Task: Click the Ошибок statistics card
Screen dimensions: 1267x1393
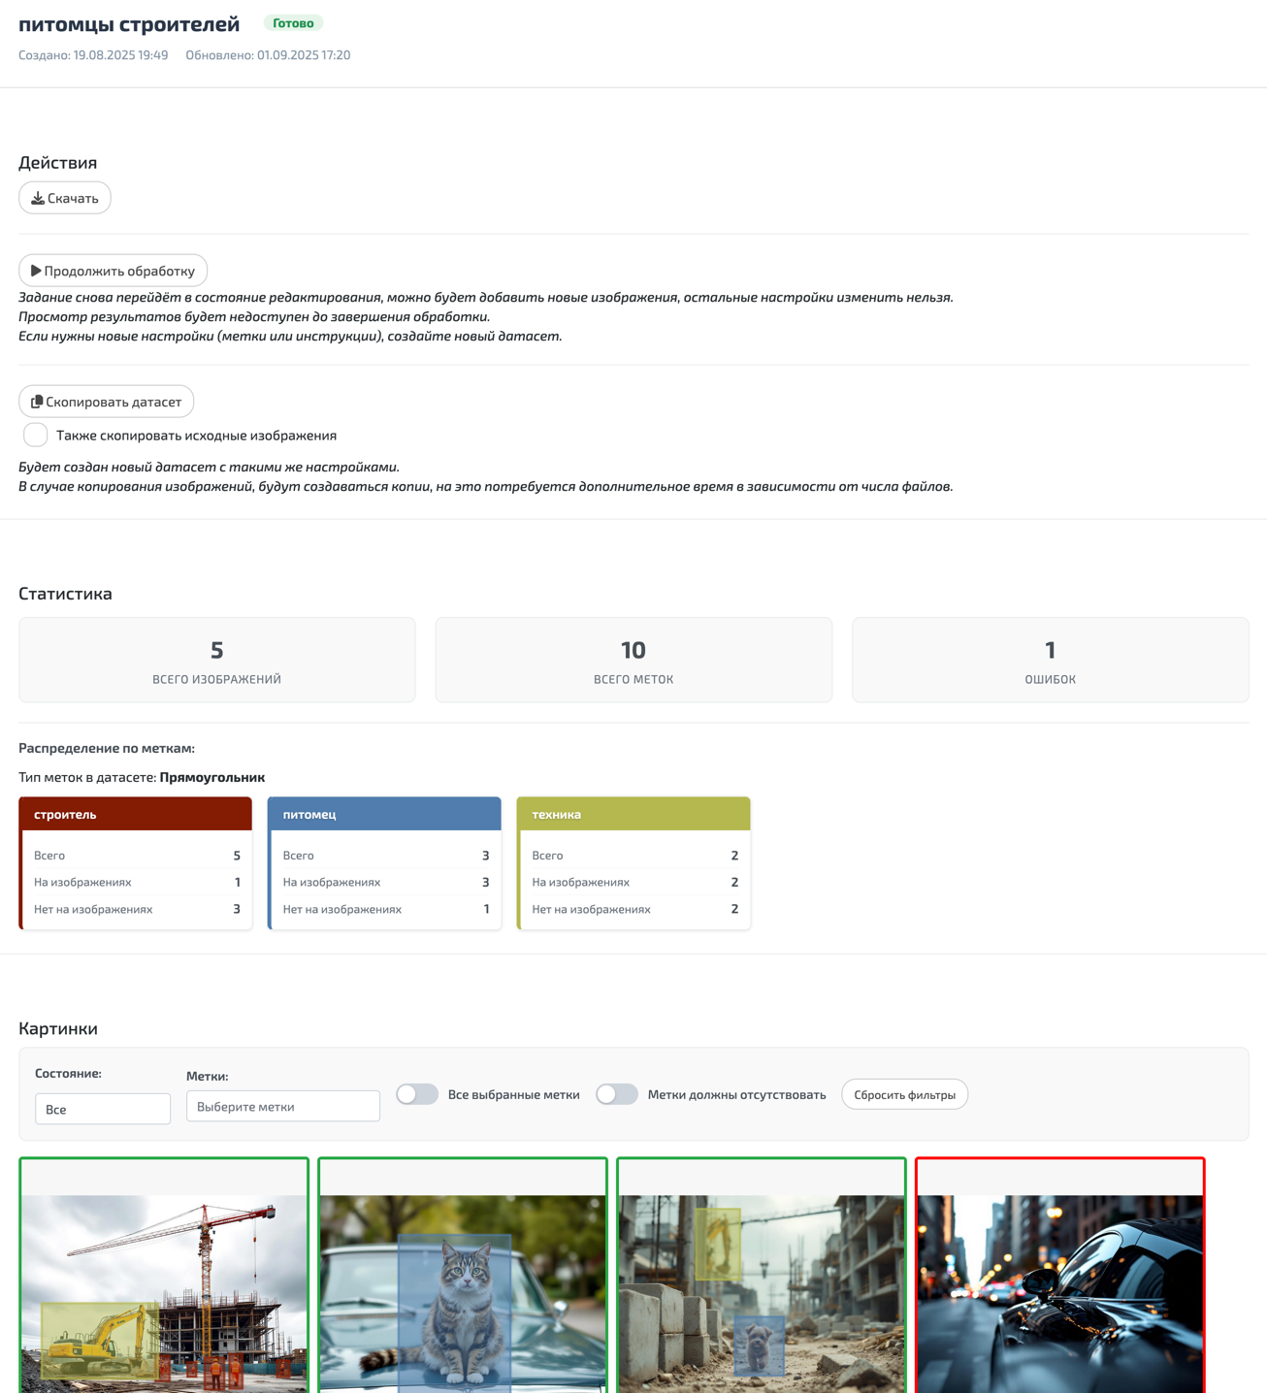Action: pyautogui.click(x=1050, y=660)
